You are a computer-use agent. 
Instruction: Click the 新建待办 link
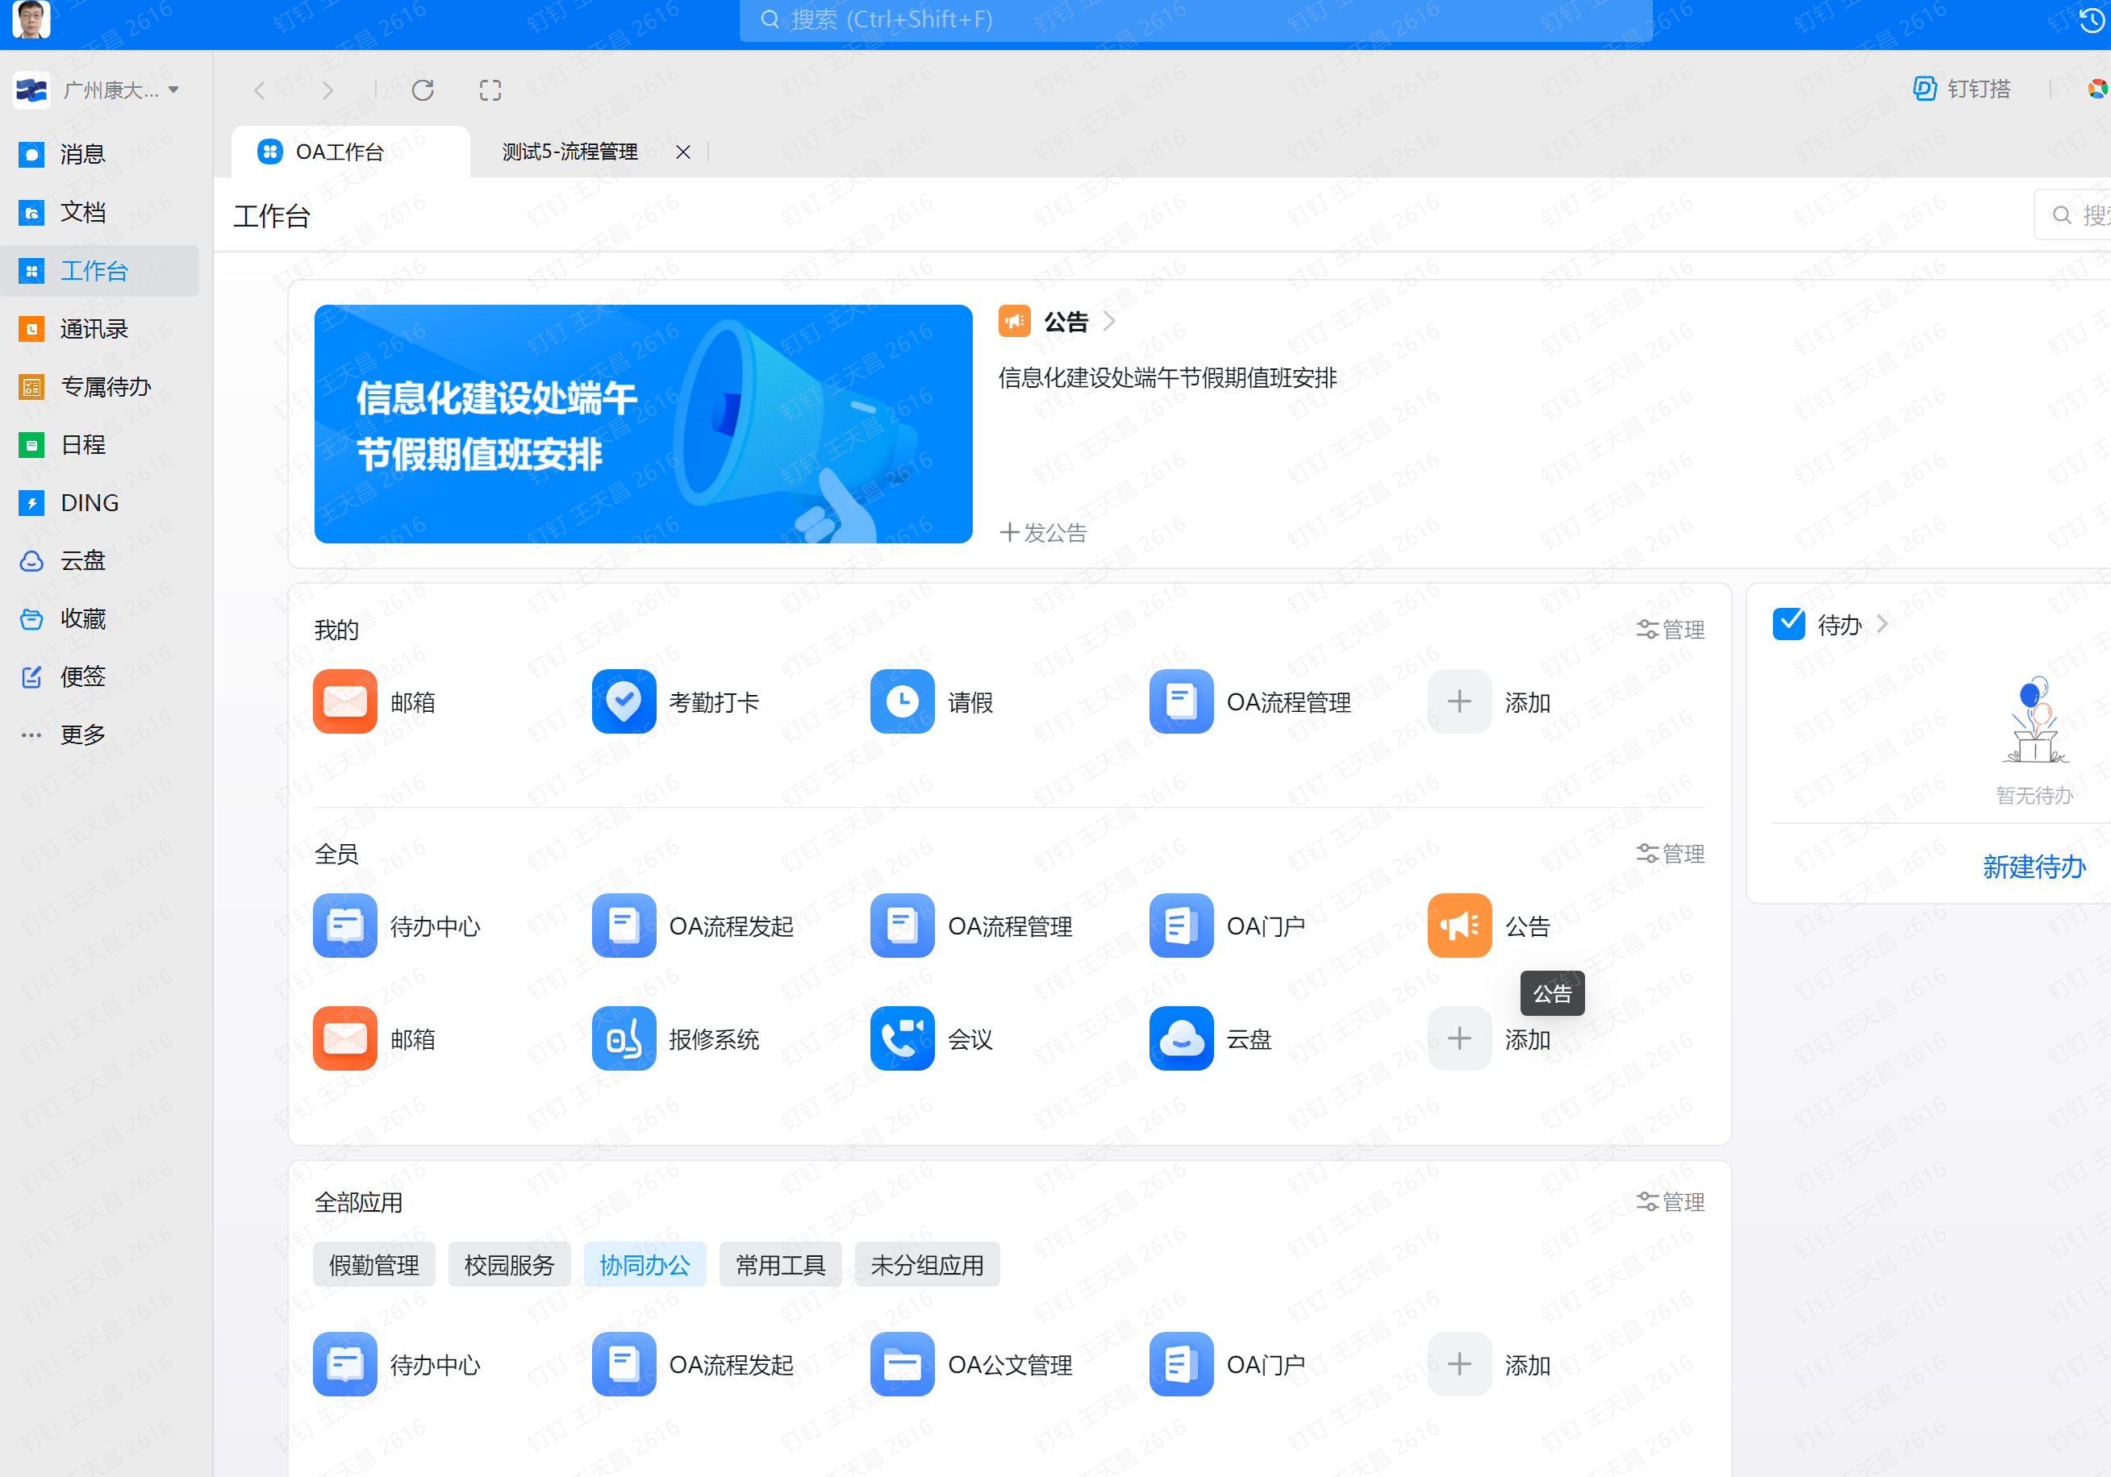coord(2033,866)
